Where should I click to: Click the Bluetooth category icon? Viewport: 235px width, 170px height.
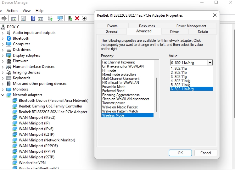click(x=9, y=38)
